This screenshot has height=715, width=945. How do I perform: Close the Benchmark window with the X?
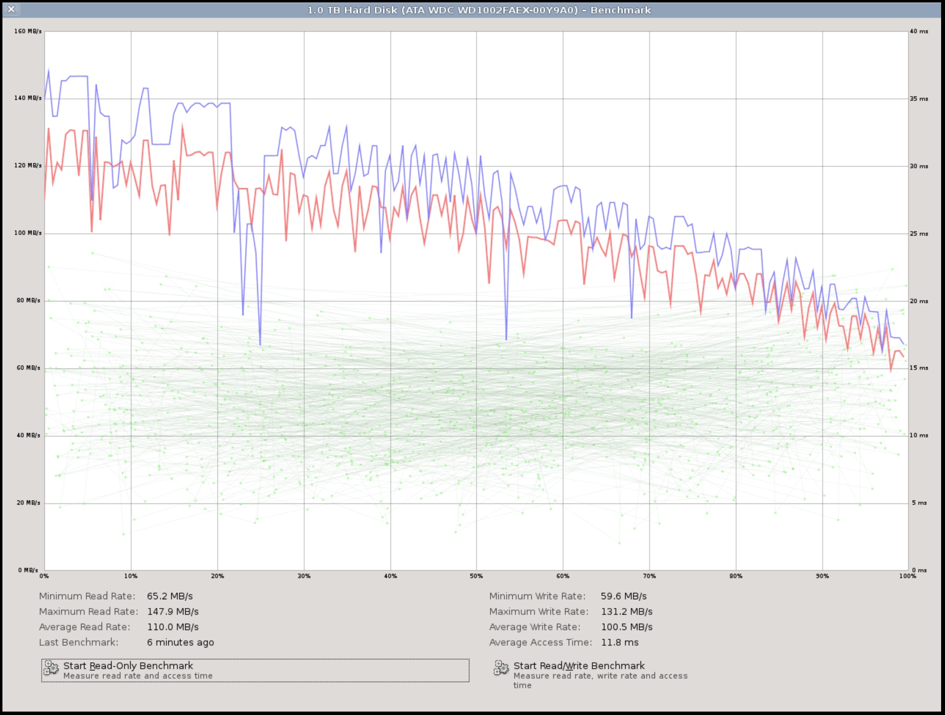click(x=11, y=9)
